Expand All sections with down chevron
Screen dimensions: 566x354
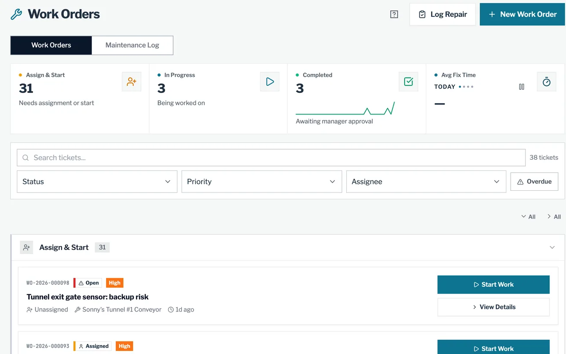[528, 217]
